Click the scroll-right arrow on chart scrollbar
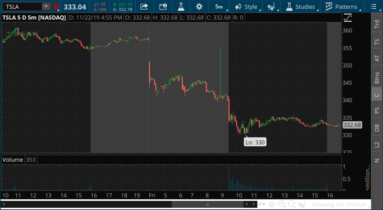 pyautogui.click(x=254, y=204)
